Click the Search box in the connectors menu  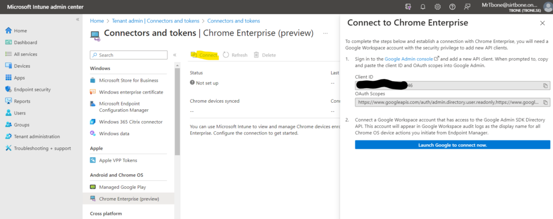coord(129,55)
